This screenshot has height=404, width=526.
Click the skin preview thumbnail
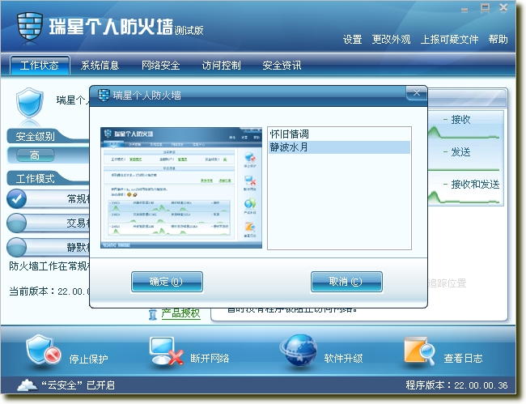pos(181,188)
